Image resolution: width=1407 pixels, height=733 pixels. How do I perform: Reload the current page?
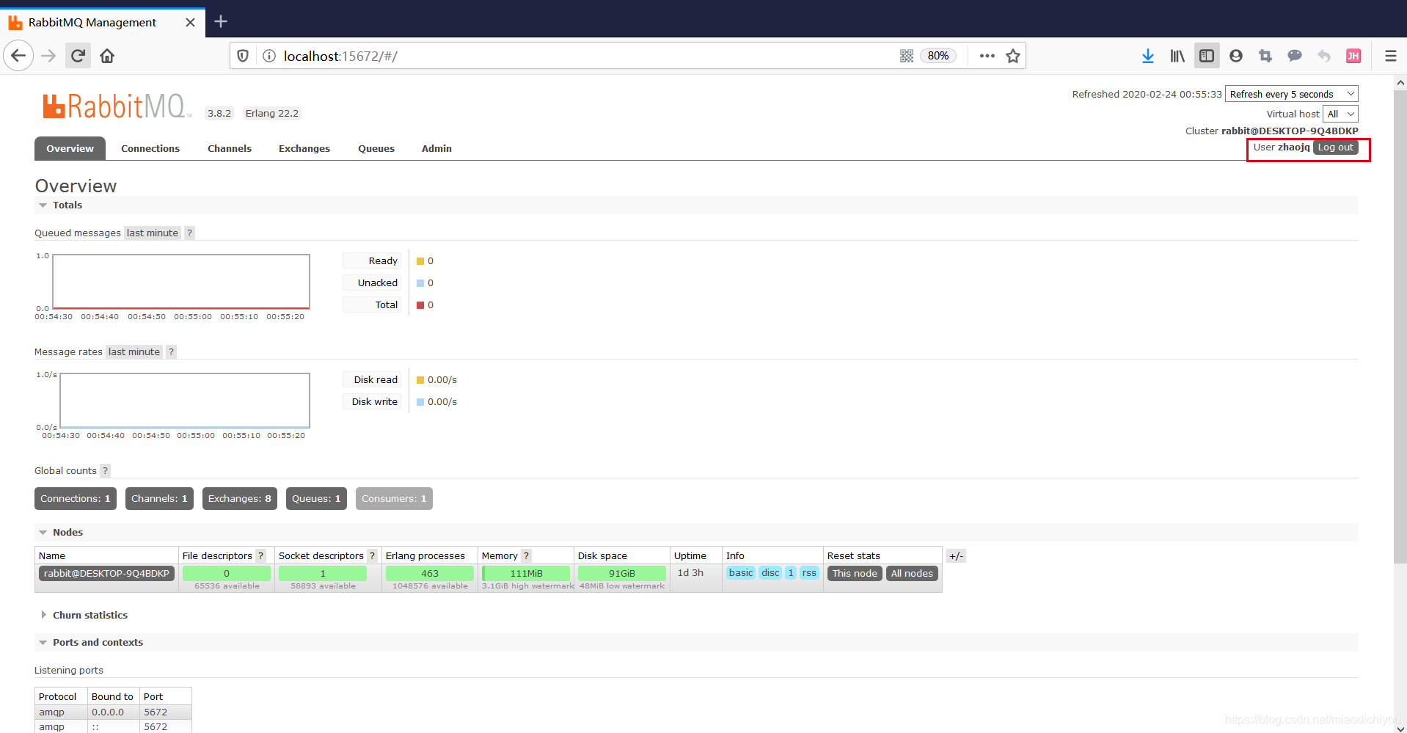coord(78,56)
